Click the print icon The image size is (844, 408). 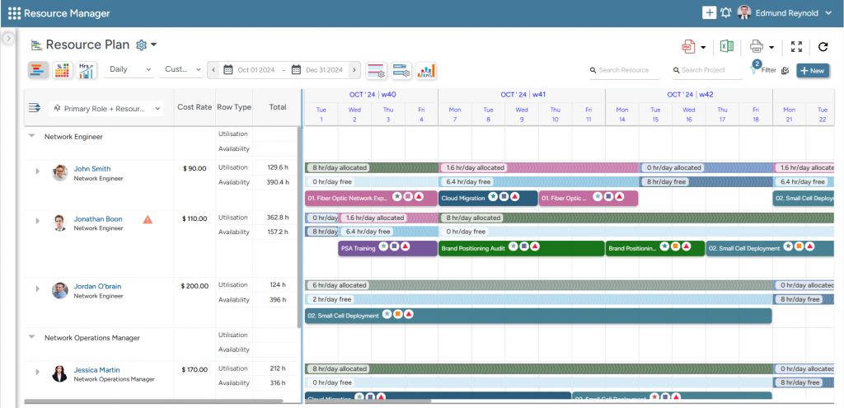757,47
